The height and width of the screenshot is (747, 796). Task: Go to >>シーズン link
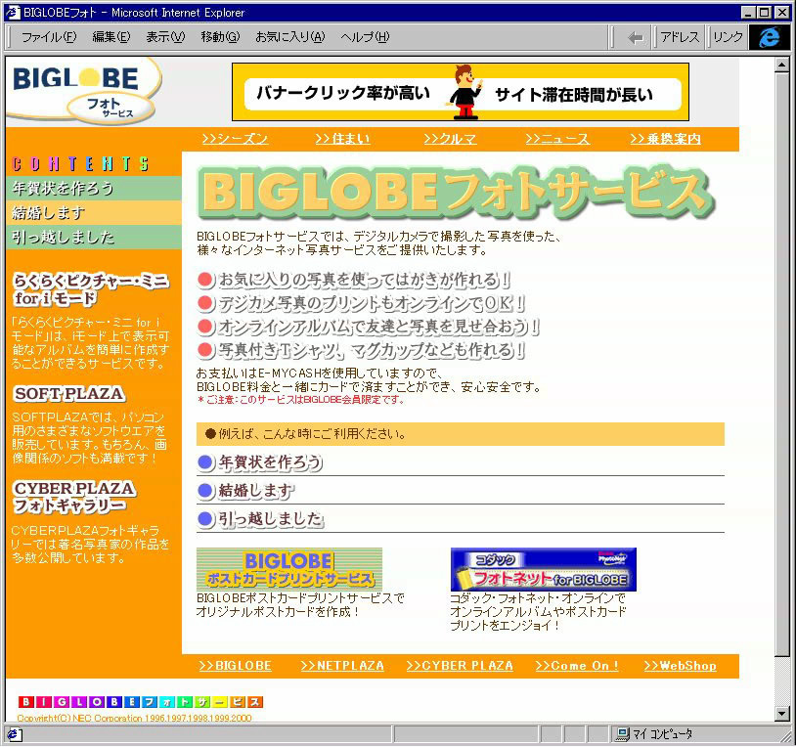point(235,139)
